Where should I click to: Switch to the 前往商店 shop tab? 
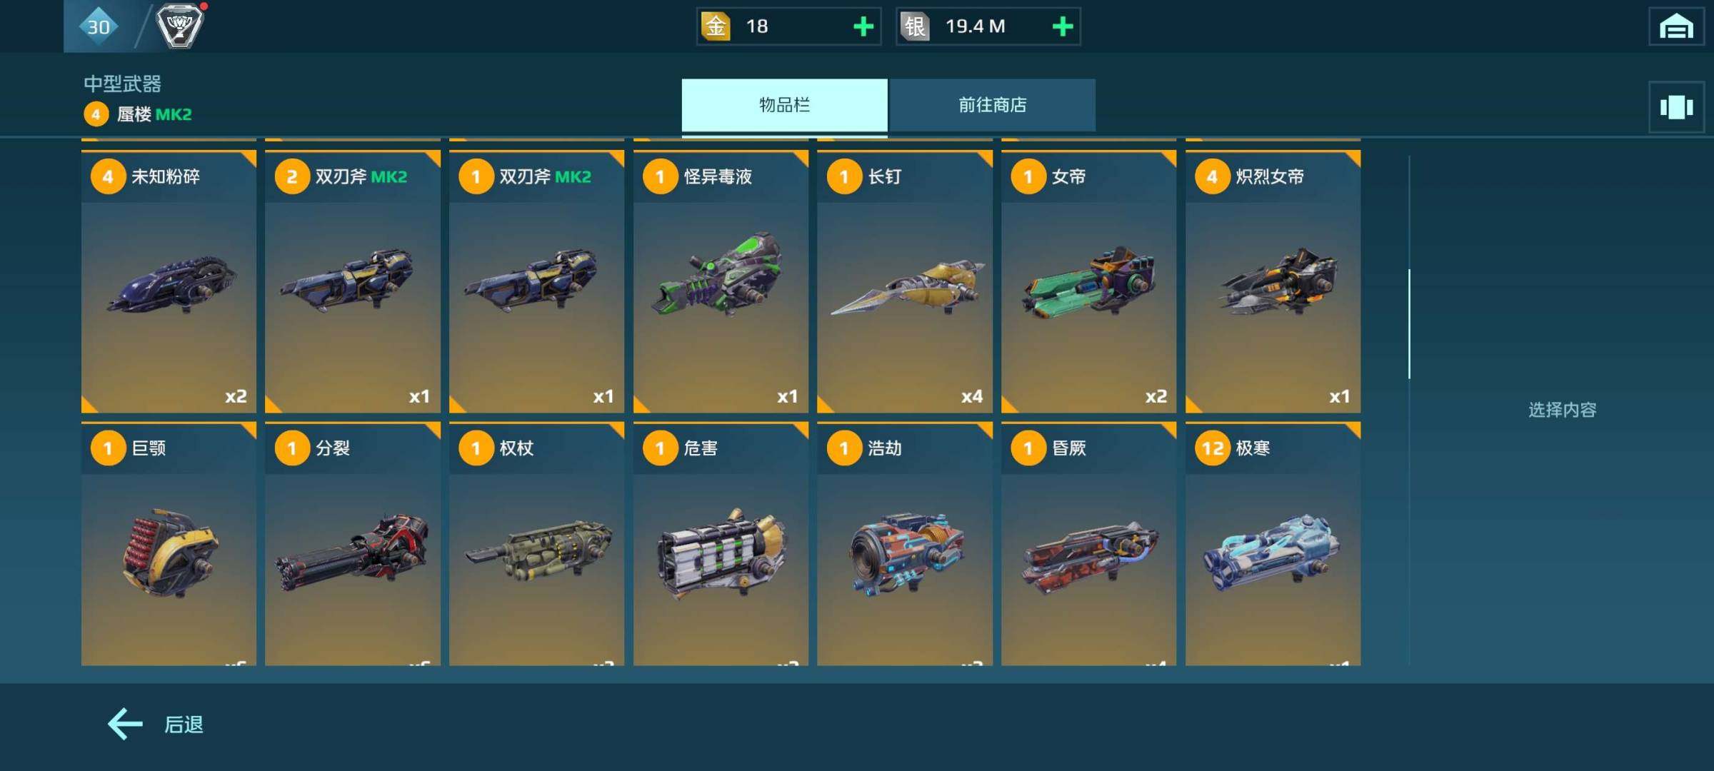992,106
